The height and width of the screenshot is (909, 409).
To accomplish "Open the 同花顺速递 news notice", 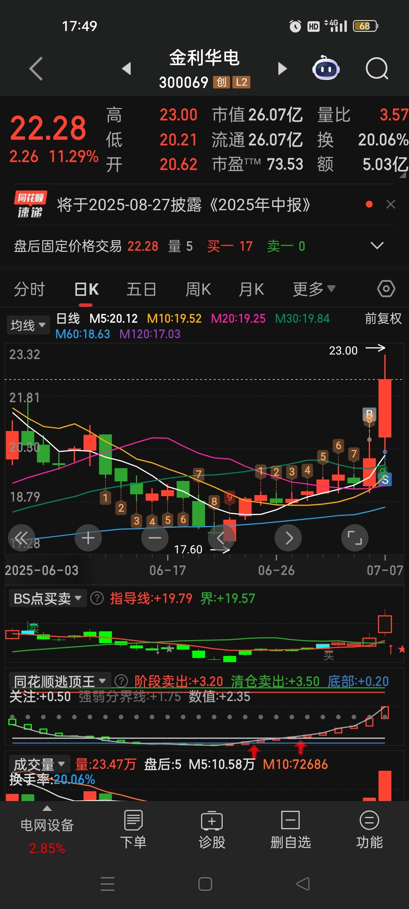I will click(184, 205).
